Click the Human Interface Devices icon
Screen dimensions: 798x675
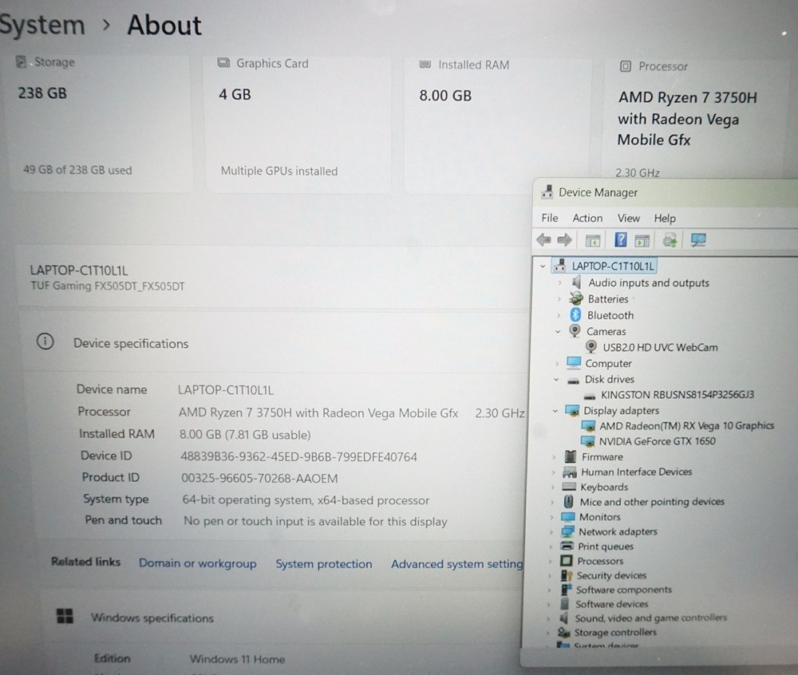(570, 472)
